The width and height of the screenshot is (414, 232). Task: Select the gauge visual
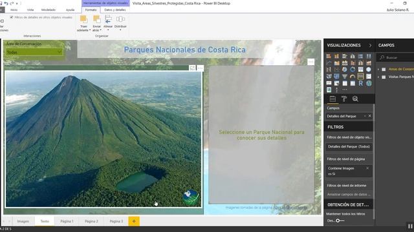(353, 77)
